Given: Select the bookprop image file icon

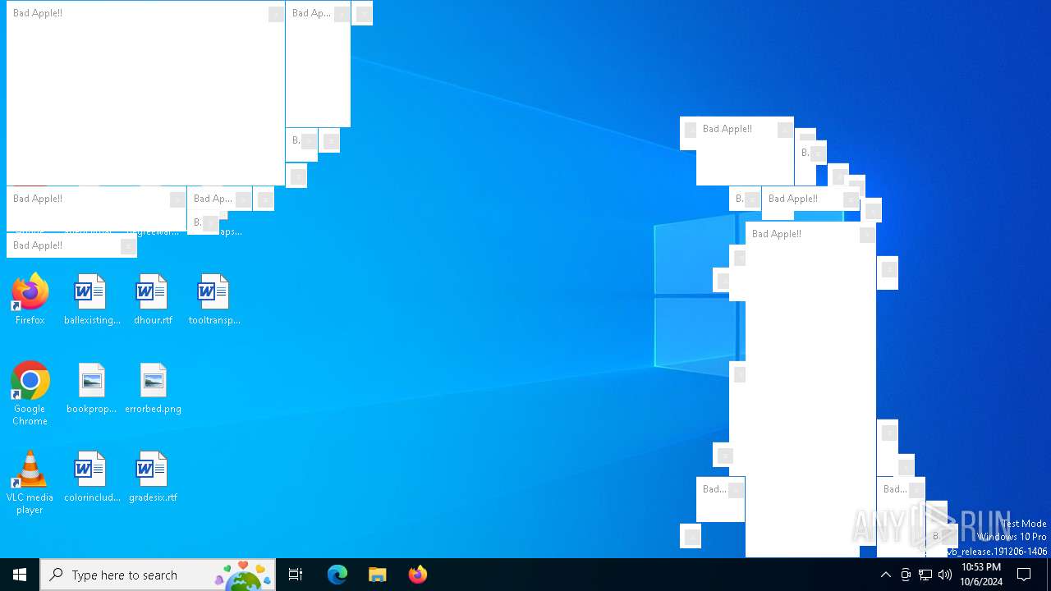Looking at the screenshot, I should (91, 388).
